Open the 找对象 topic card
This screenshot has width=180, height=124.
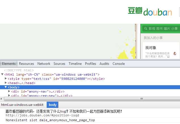161,51
